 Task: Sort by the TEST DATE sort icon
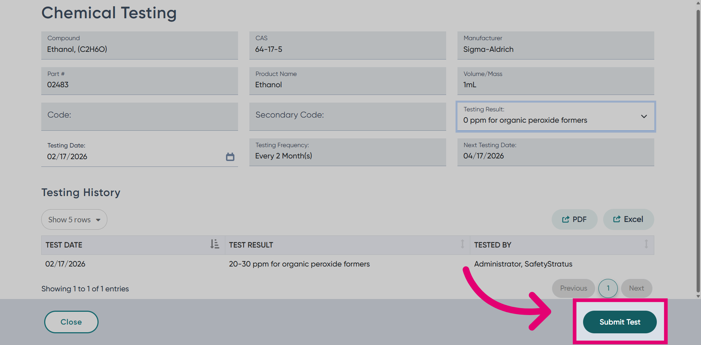point(215,244)
